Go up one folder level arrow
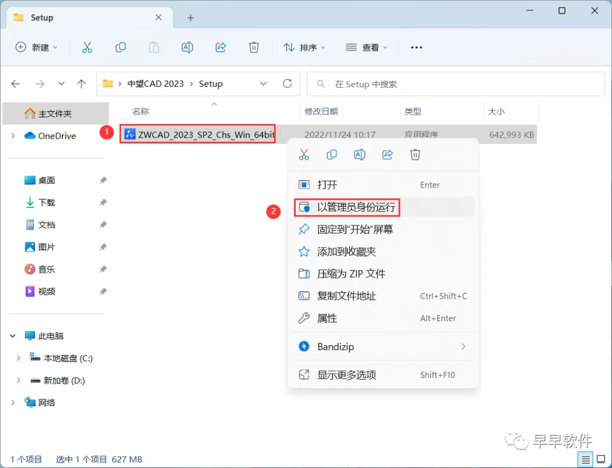 (x=81, y=83)
